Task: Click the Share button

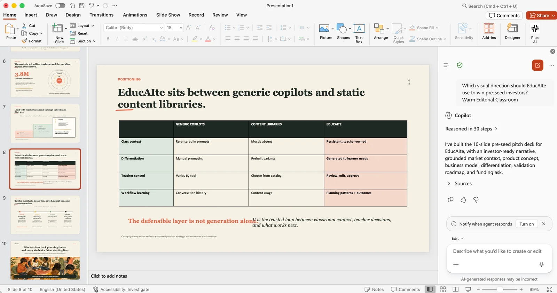Action: tap(540, 15)
